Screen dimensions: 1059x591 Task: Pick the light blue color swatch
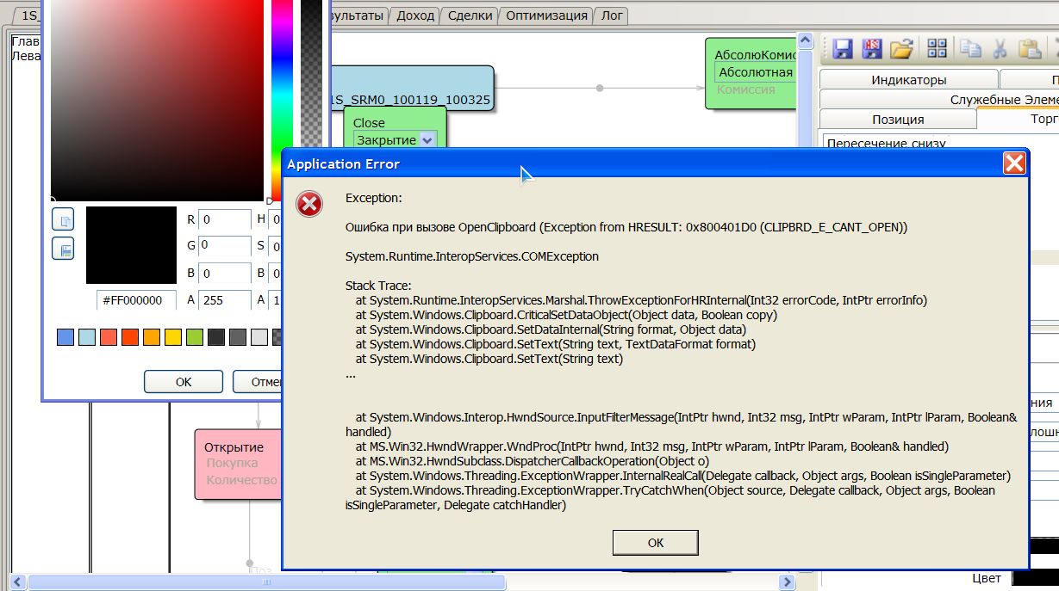click(x=87, y=337)
